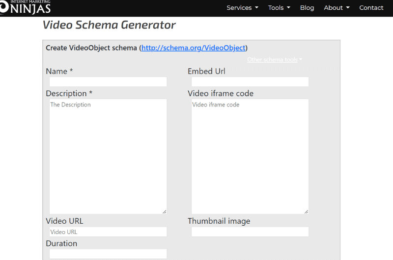Click the iframe code textarea resize handle
Image resolution: width=393 pixels, height=260 pixels.
click(x=306, y=212)
